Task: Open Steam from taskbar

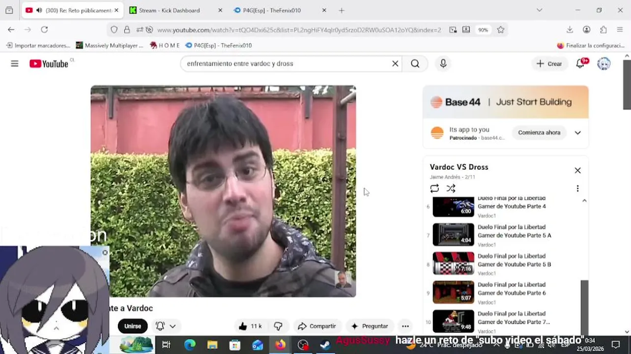Action: pos(325,345)
